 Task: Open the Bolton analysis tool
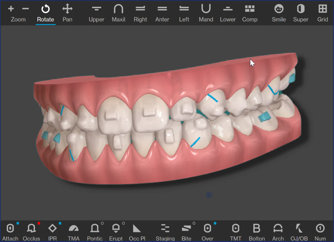click(x=257, y=232)
